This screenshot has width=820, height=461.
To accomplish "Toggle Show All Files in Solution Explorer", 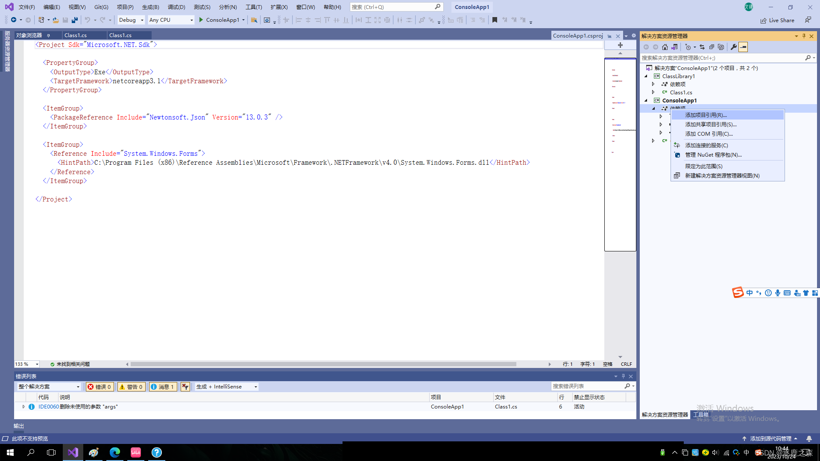I will click(721, 47).
